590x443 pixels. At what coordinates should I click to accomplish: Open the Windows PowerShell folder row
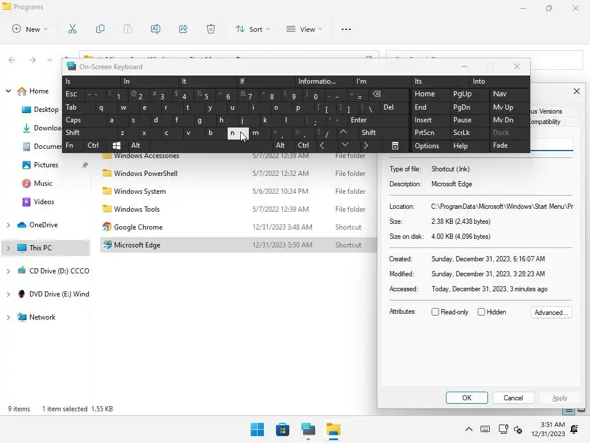coord(239,174)
